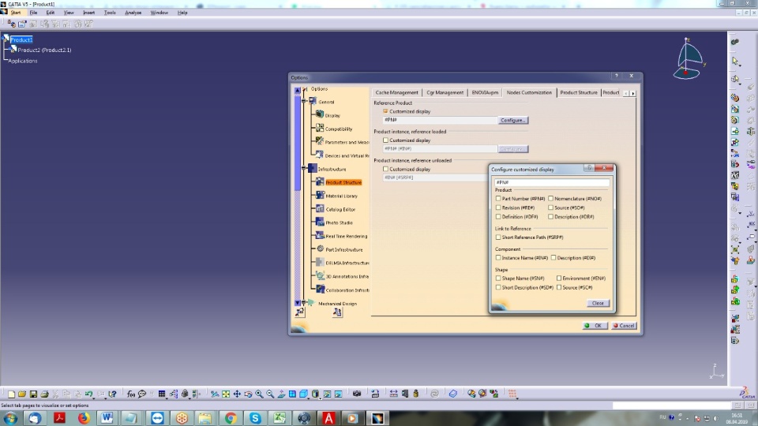Click OK in the Options dialog
758x426 pixels.
point(595,326)
